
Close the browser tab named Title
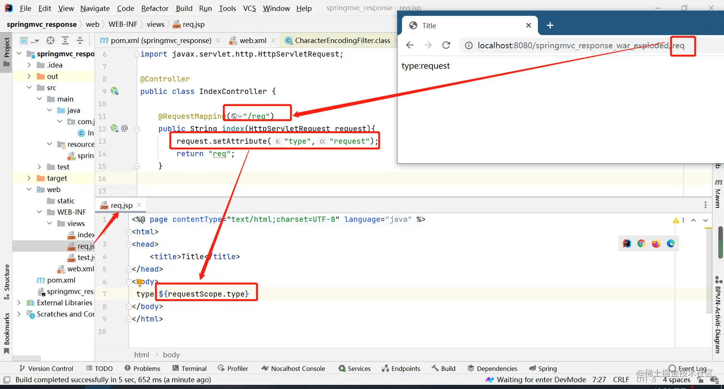pos(529,25)
